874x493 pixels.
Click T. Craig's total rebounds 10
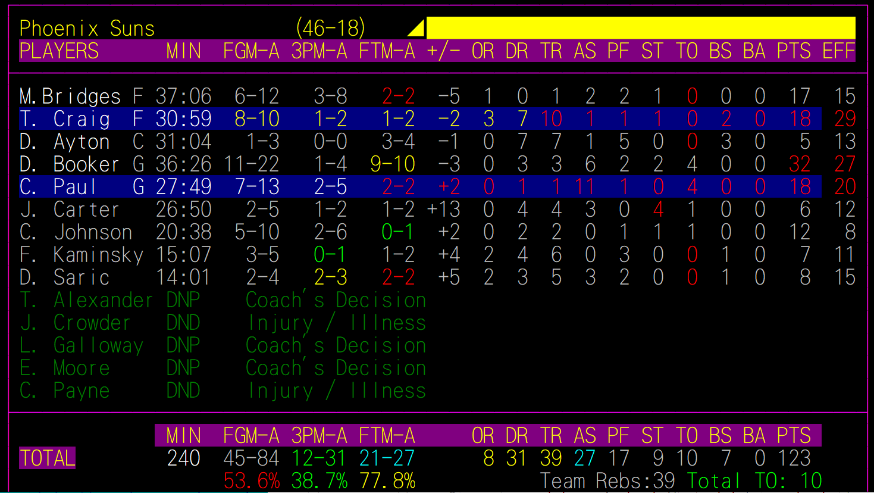pos(552,119)
